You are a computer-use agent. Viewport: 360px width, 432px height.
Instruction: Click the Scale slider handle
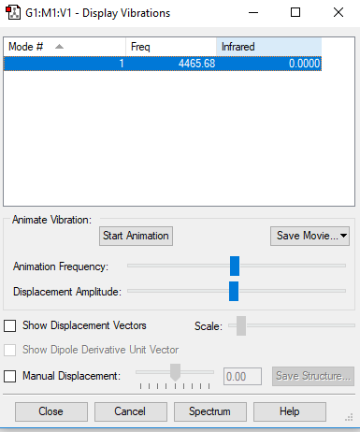pos(241,325)
